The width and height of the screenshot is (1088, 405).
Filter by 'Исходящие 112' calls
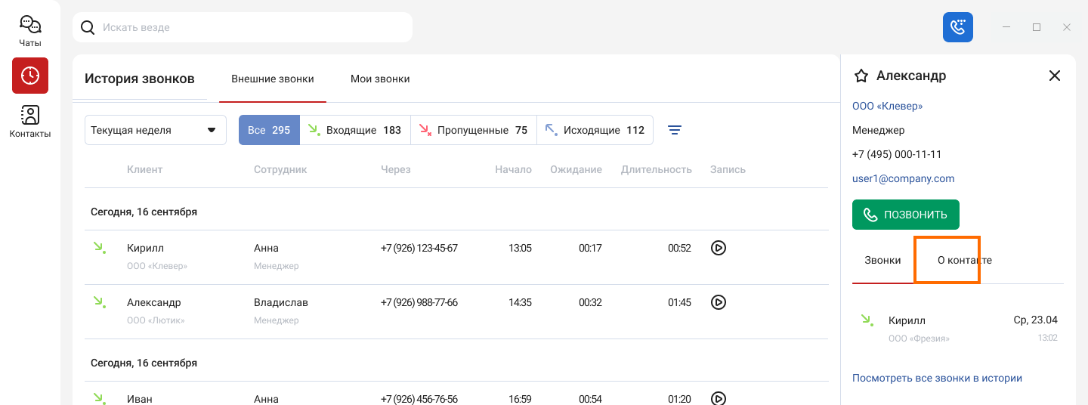[x=595, y=130]
